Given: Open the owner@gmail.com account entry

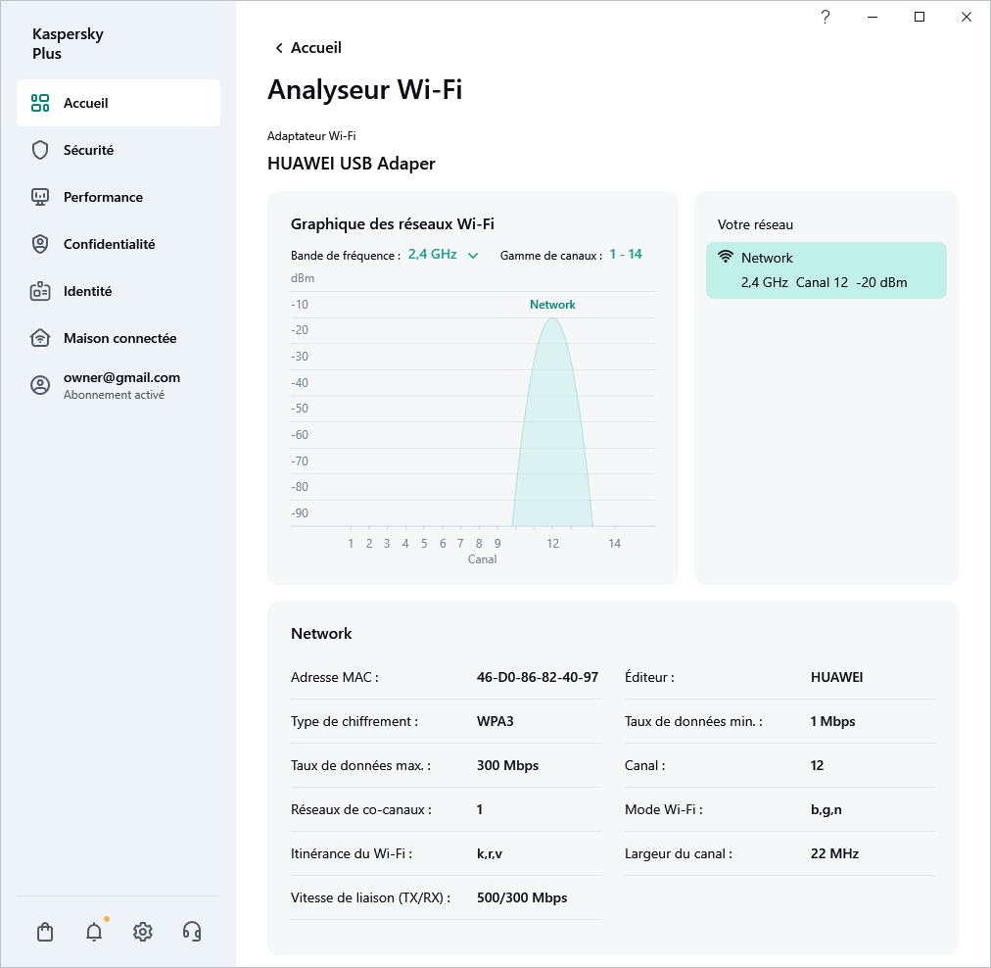Looking at the screenshot, I should 121,385.
